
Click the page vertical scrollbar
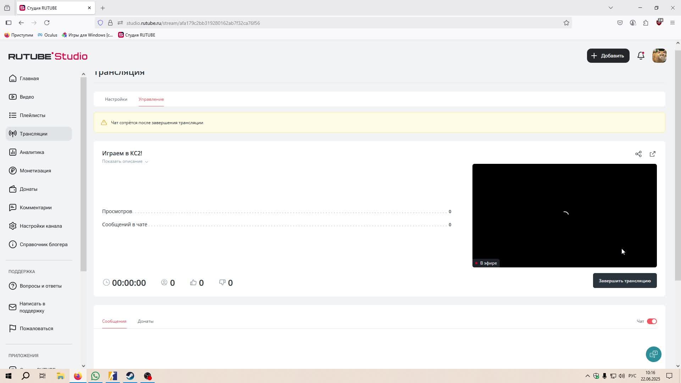pos(678,165)
